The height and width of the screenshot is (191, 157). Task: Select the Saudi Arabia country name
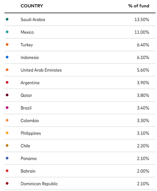coord(33,19)
